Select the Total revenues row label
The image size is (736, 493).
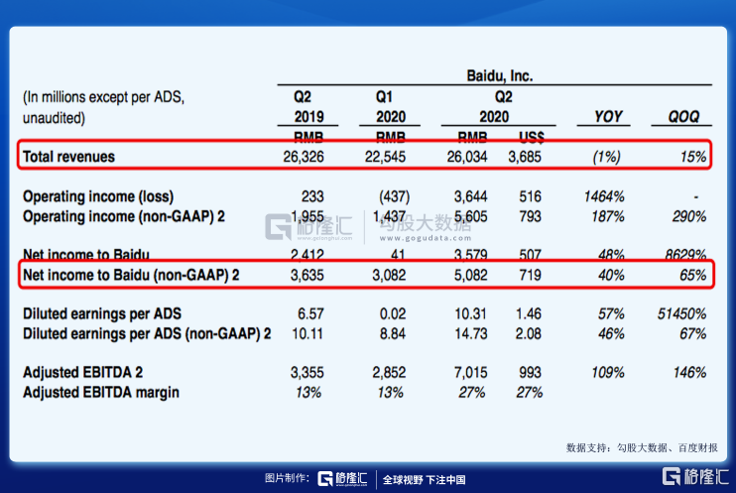tap(68, 157)
